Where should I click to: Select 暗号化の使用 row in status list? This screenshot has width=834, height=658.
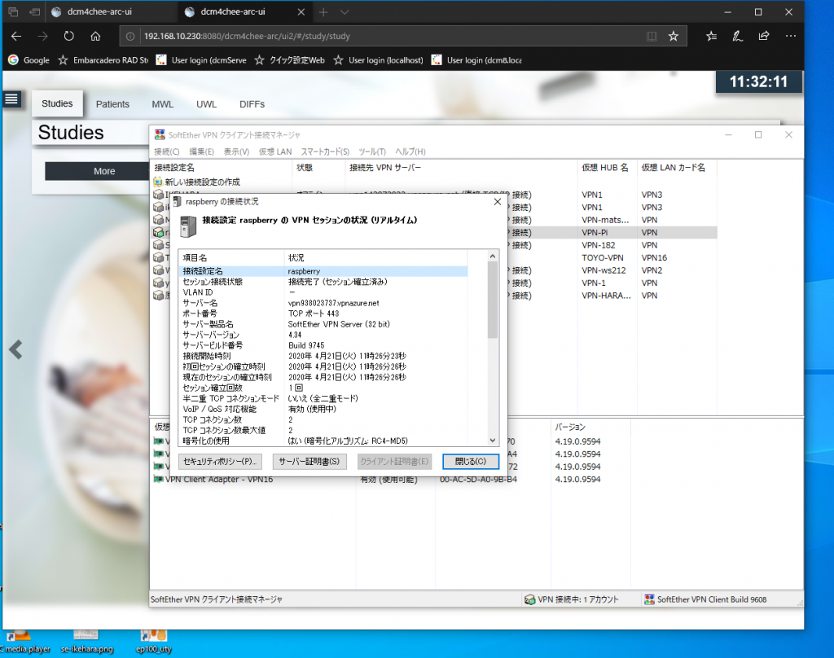click(x=323, y=441)
